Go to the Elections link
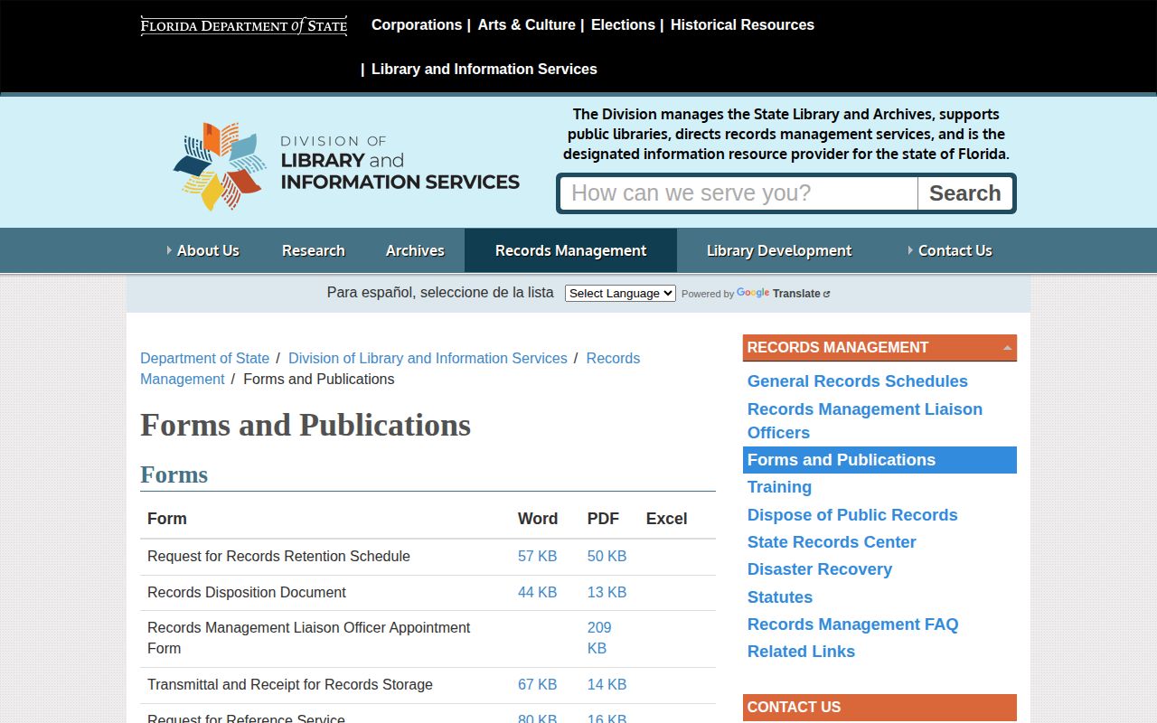Viewport: 1157px width, 723px height. click(623, 25)
